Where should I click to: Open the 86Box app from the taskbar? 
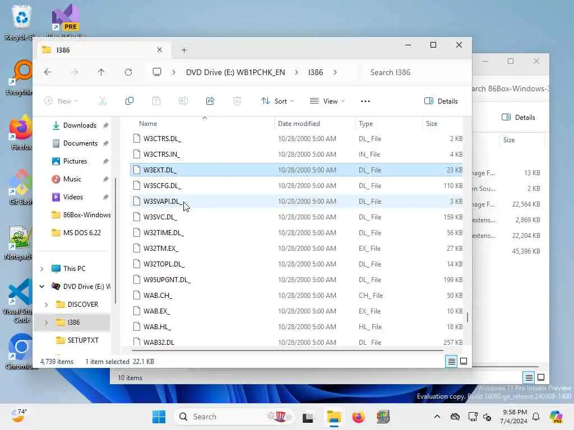pos(383,417)
